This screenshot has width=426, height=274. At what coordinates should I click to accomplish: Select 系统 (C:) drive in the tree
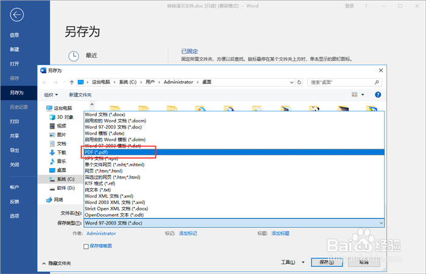point(61,179)
